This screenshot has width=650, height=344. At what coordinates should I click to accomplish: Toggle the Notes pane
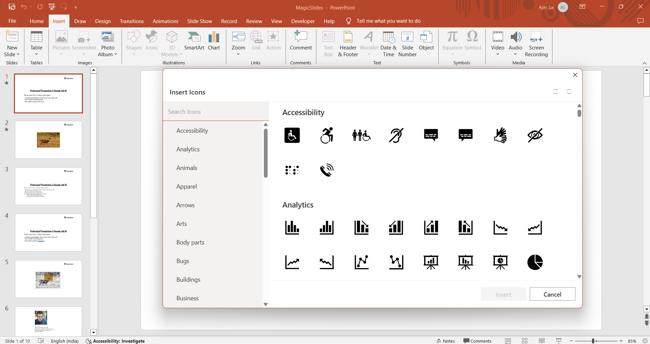445,341
